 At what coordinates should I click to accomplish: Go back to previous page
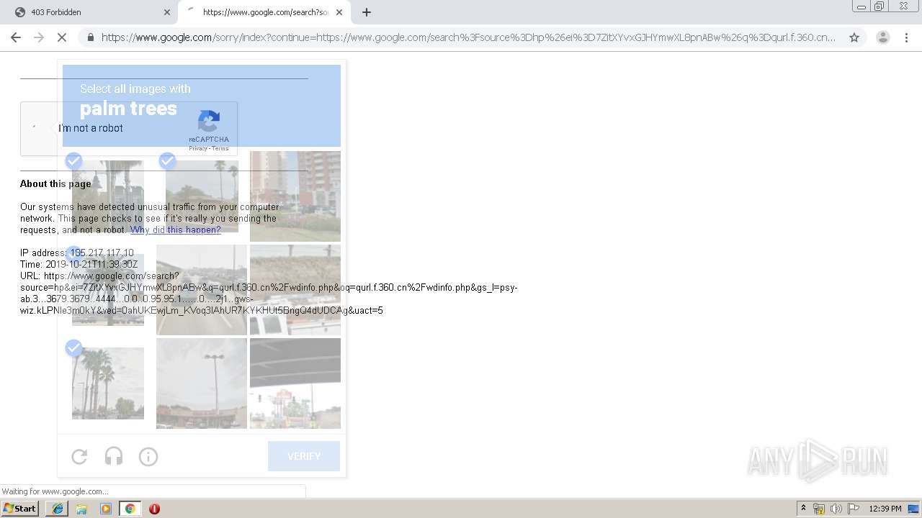click(16, 37)
